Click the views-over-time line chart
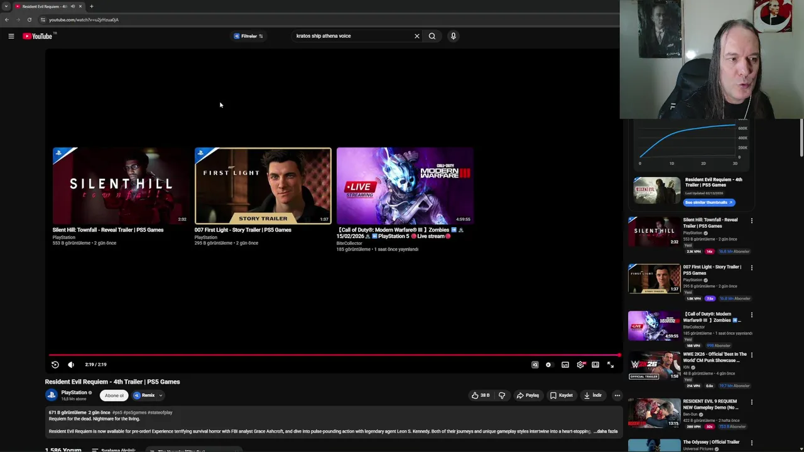 tap(688, 142)
